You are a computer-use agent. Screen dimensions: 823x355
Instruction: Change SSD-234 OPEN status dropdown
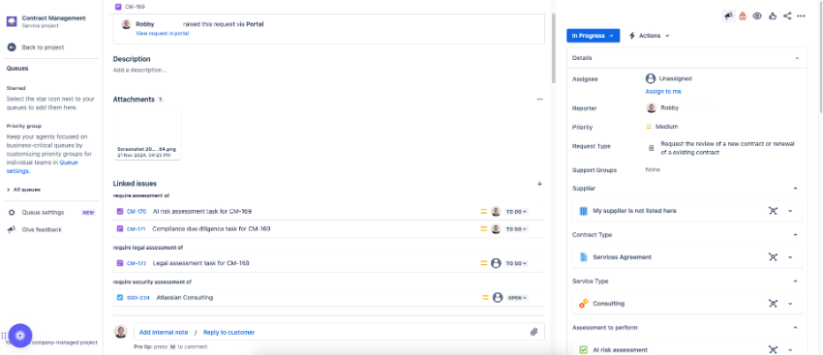click(518, 298)
